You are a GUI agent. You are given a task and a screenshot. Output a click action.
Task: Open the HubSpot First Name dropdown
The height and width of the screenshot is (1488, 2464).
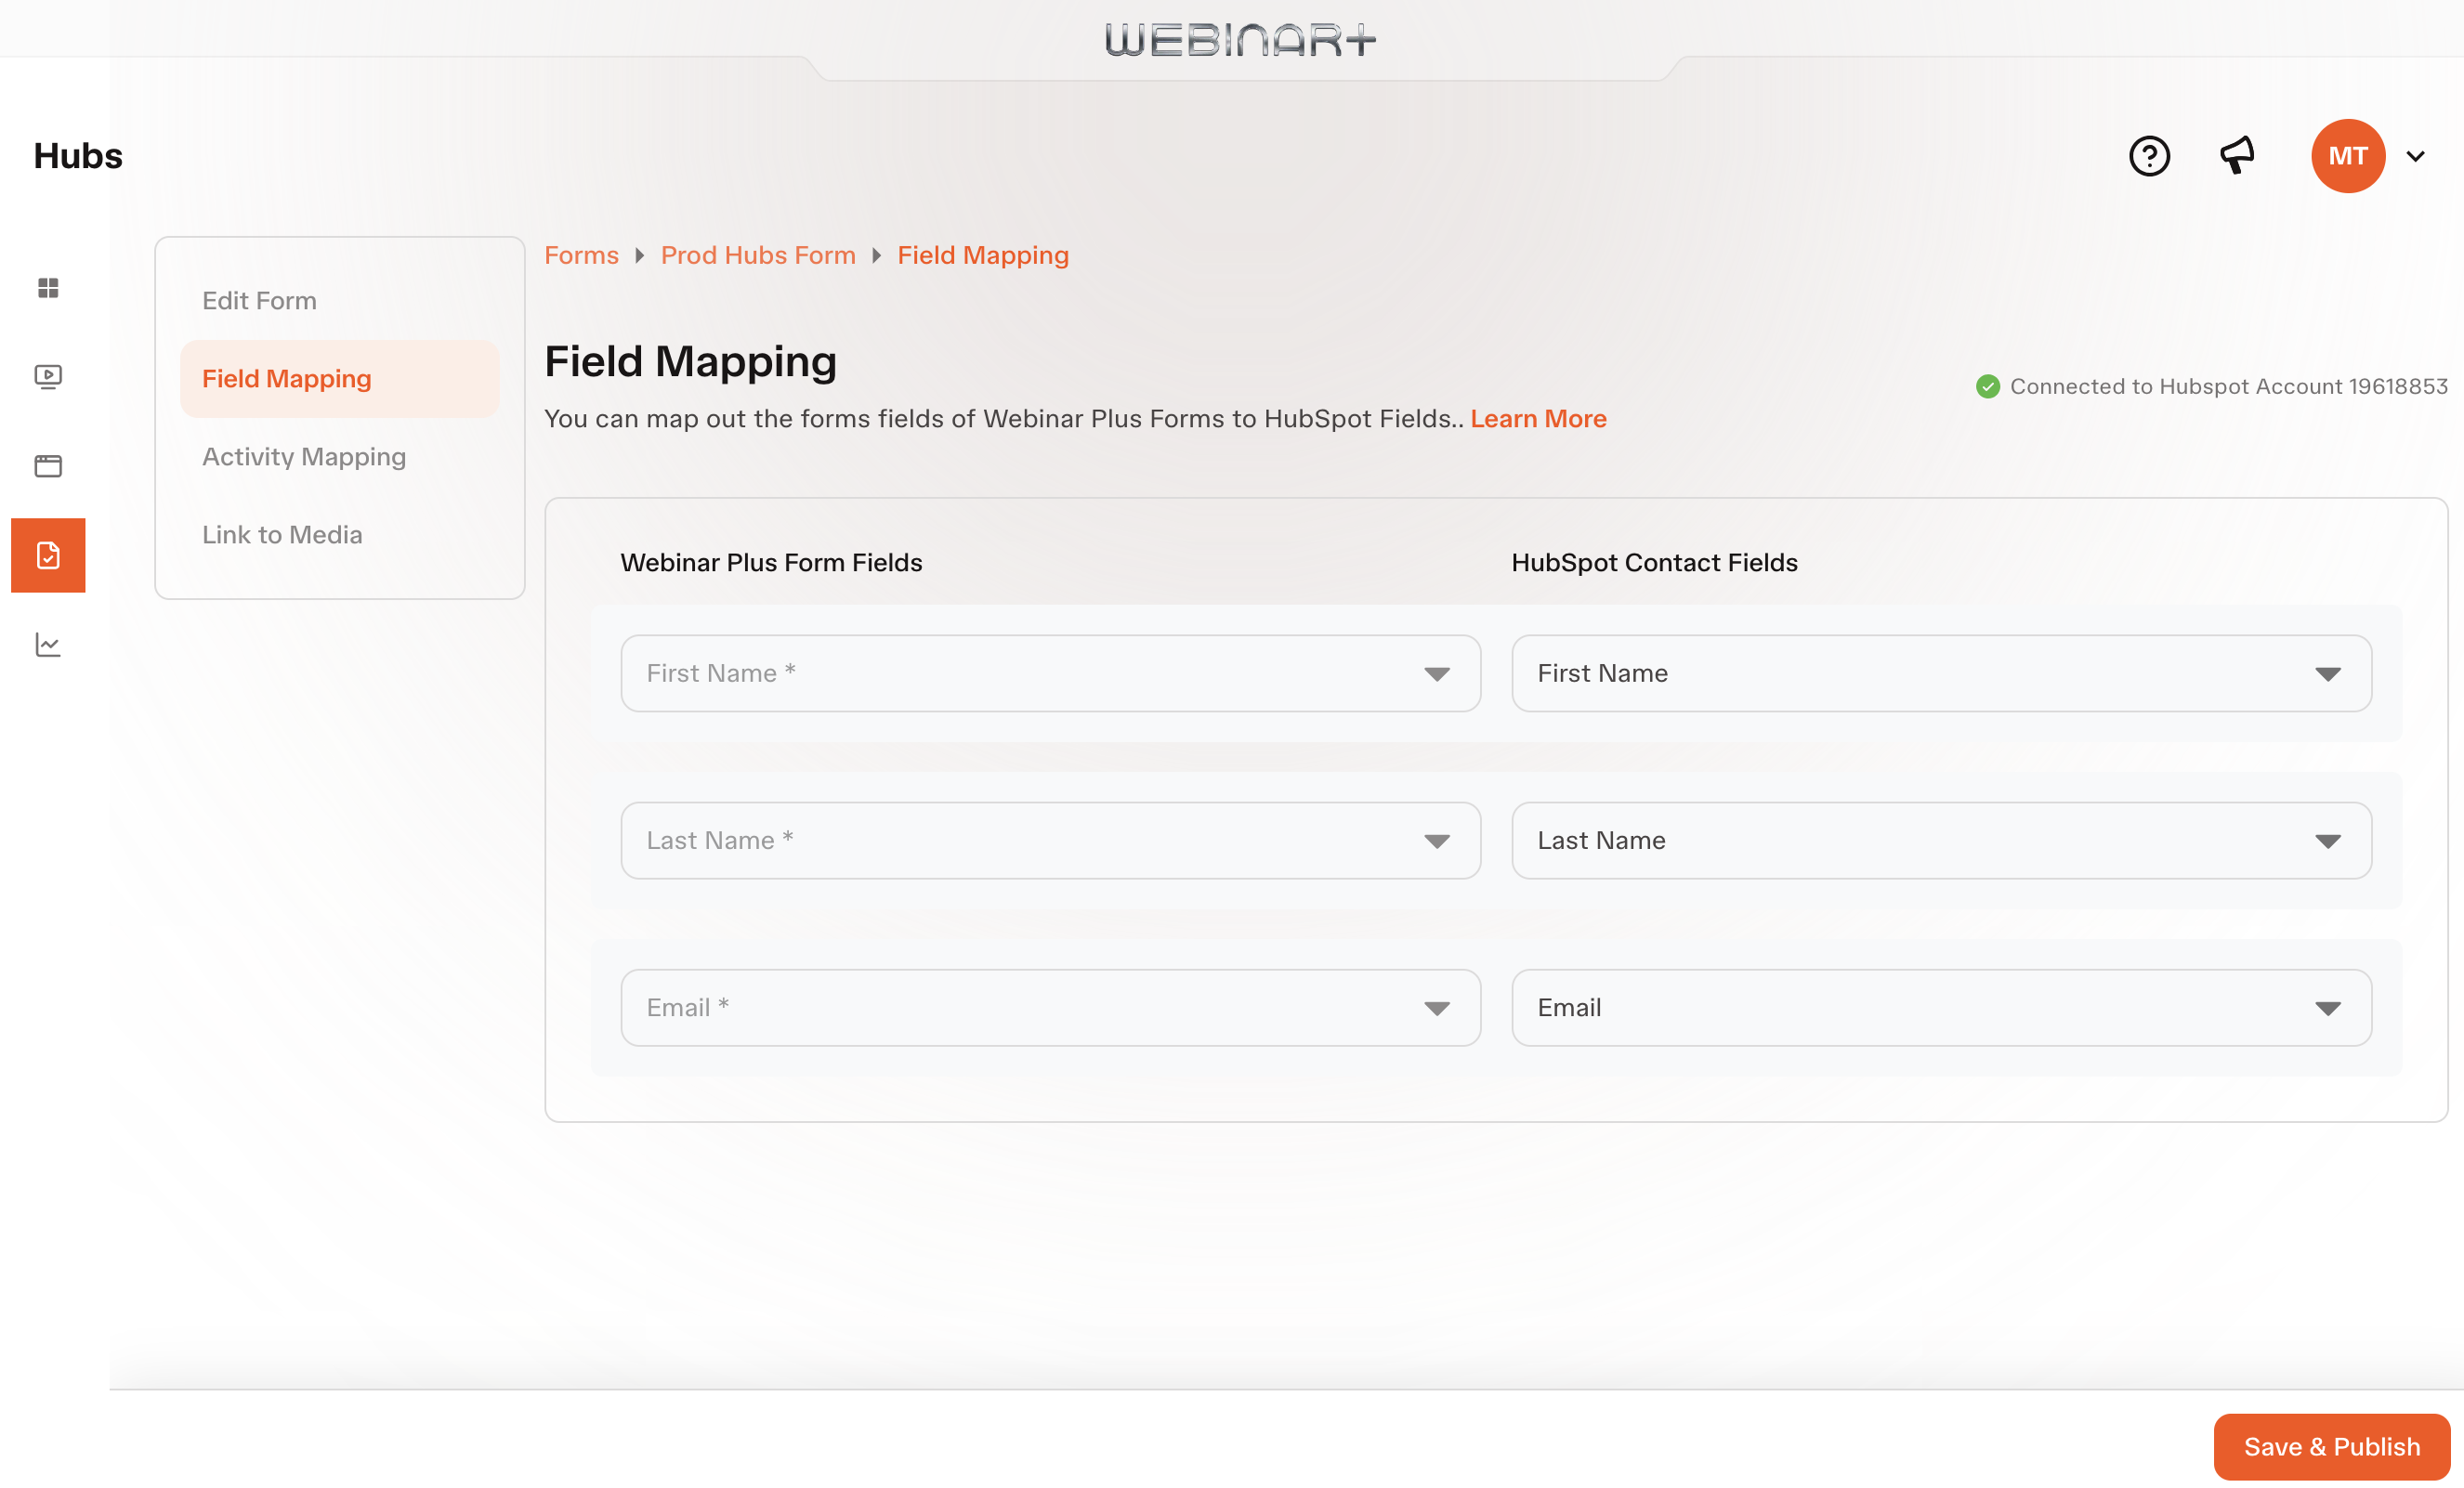(x=1941, y=673)
